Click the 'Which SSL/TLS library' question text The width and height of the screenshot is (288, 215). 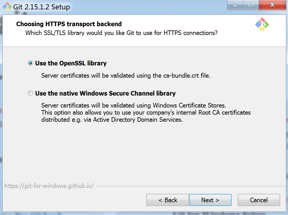coord(121,33)
